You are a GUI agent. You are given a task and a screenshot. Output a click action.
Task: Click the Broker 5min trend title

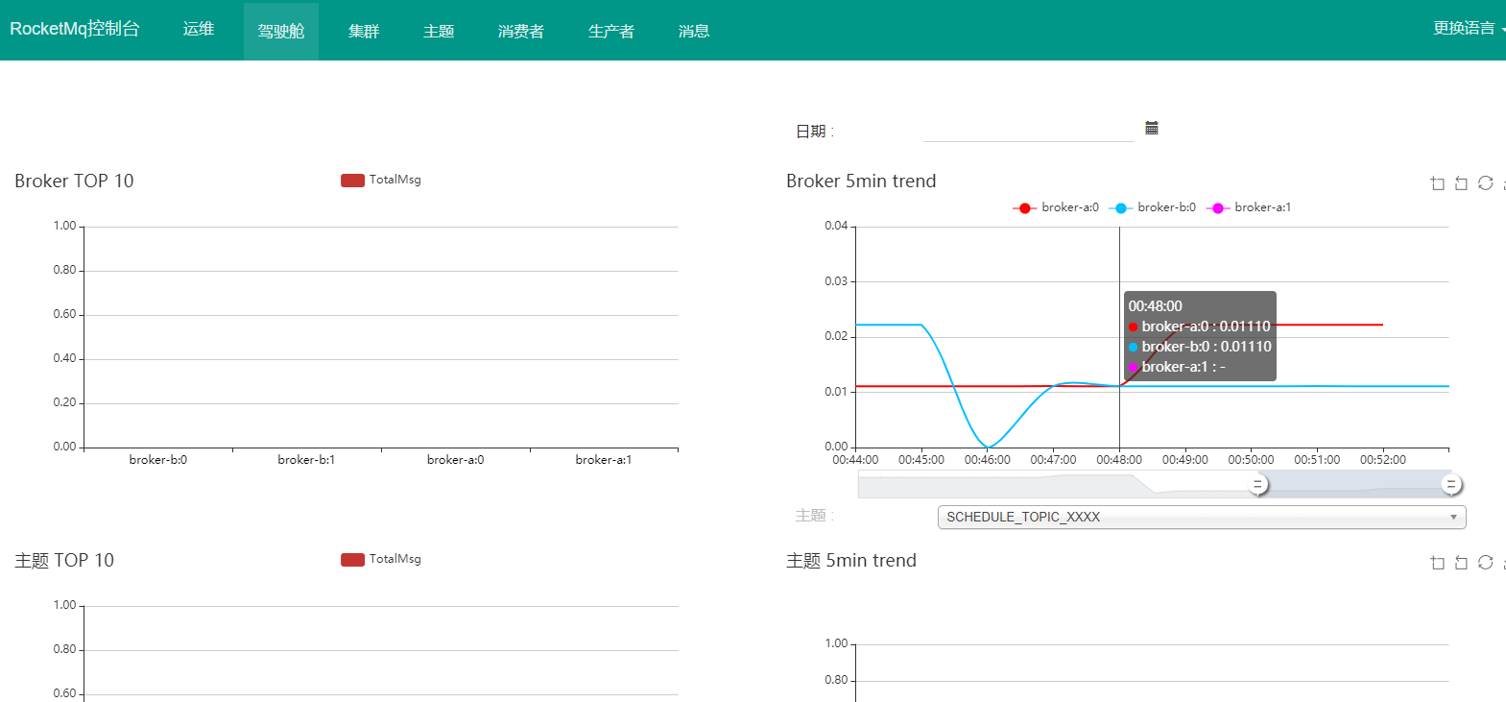click(861, 181)
